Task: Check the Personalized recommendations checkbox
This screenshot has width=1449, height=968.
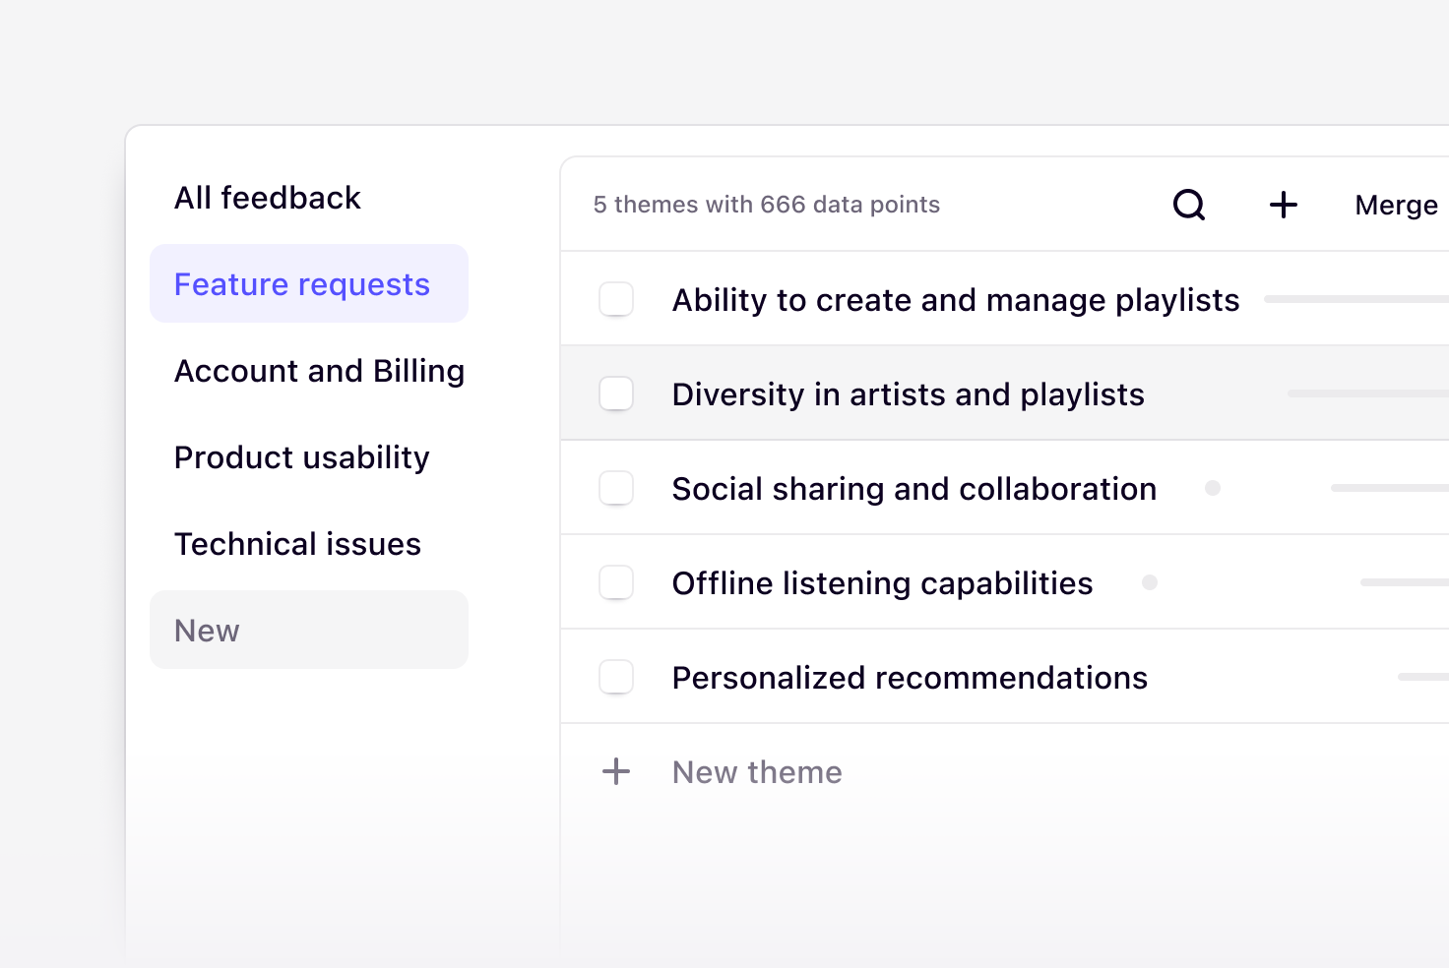Action: coord(616,676)
